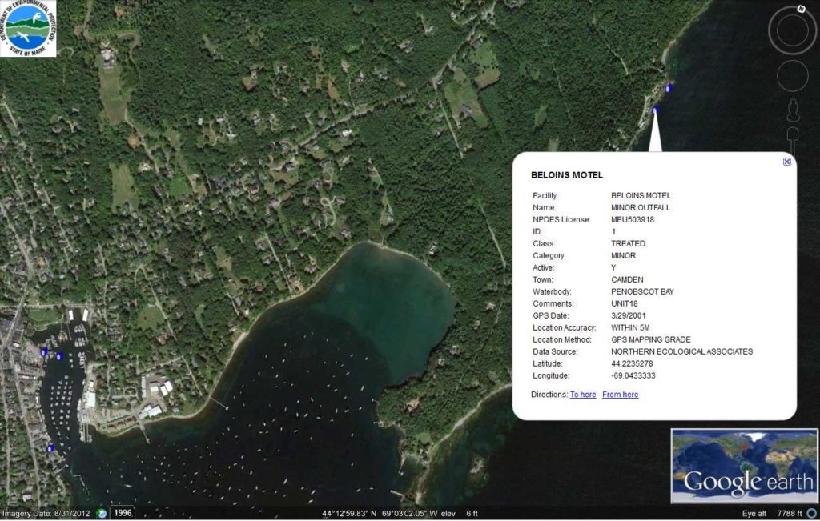Click the Comments value 'UNIT18'
Viewport: 820px width, 521px height.
[x=625, y=303]
